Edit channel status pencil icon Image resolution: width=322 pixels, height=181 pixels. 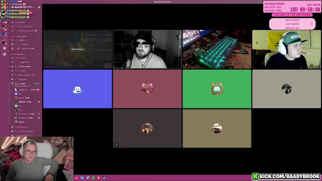pyautogui.click(x=29, y=86)
